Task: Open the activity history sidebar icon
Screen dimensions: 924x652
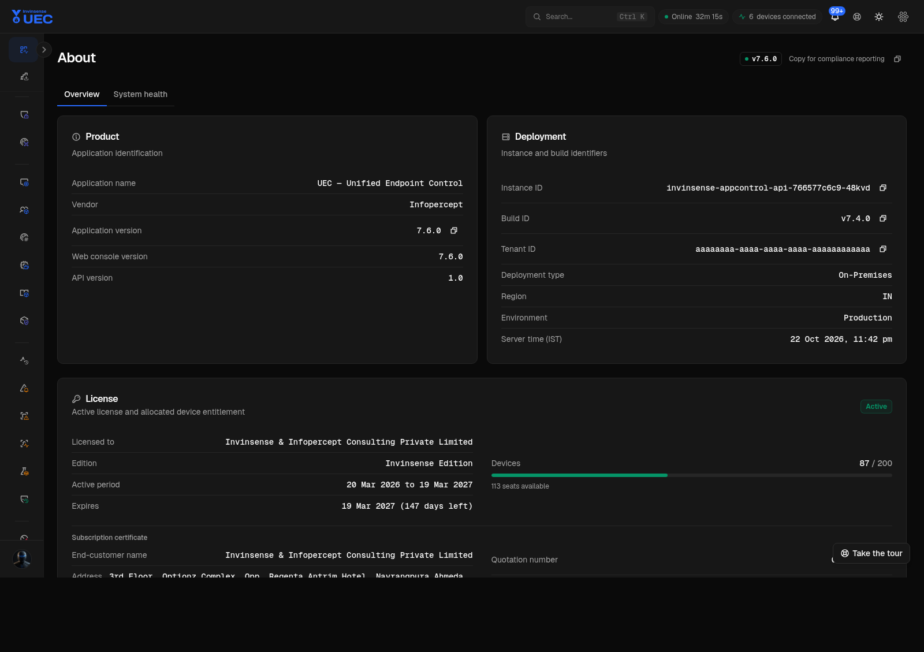Action: coord(24,360)
